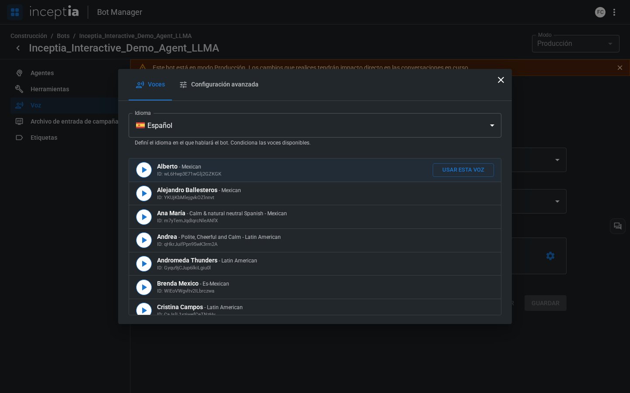Select the Andromeda Thunders voice row

point(315,264)
